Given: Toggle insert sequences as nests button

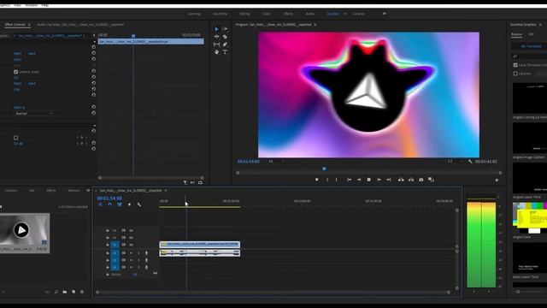Looking at the screenshot, I should (x=100, y=204).
